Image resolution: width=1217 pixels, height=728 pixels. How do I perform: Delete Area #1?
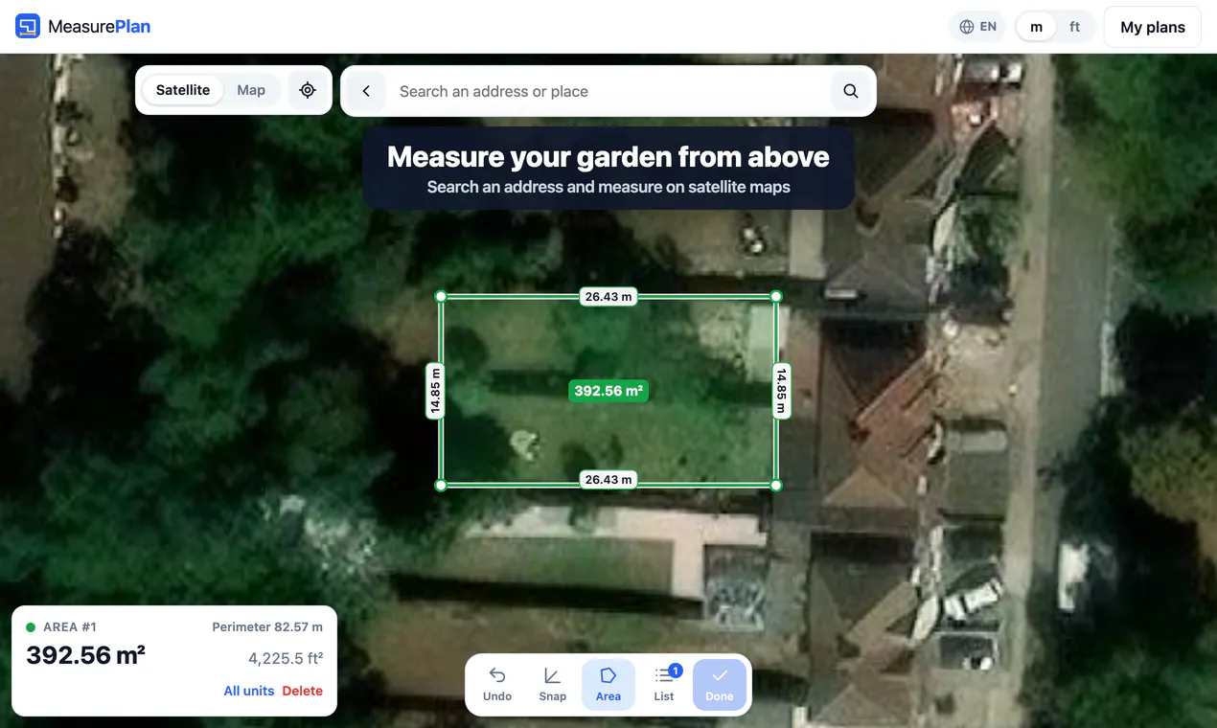coord(303,691)
